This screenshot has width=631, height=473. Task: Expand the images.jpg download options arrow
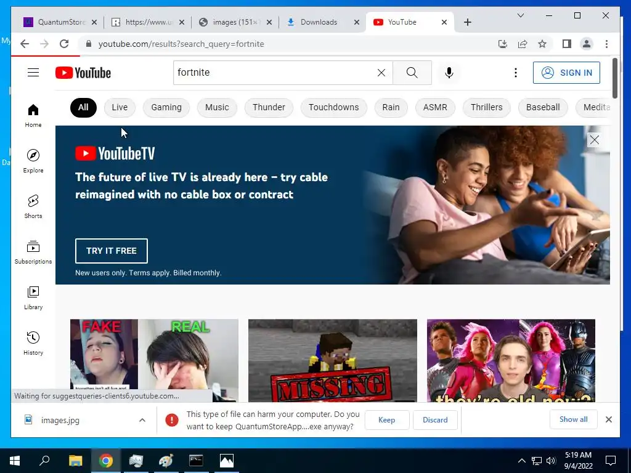click(x=142, y=420)
